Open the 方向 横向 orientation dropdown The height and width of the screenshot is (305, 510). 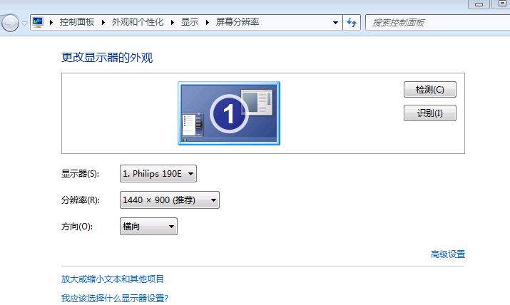(148, 227)
